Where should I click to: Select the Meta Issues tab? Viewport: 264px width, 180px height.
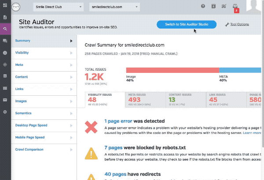click(145, 100)
